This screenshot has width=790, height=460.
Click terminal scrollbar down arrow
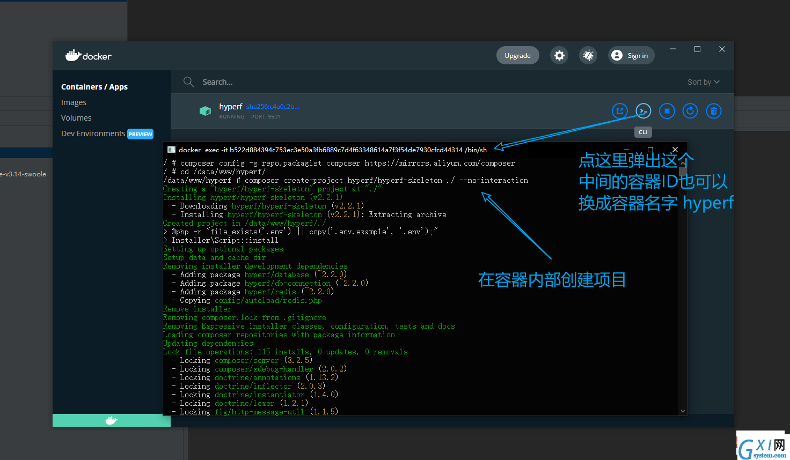pos(683,411)
